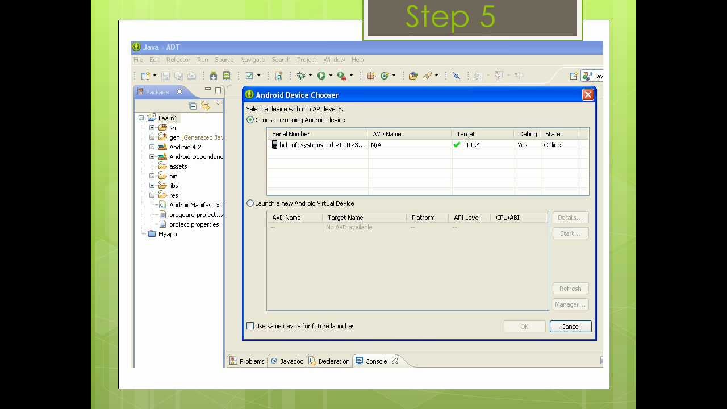The width and height of the screenshot is (727, 409).
Task: Close the Package Explorer tab
Action: [179, 91]
